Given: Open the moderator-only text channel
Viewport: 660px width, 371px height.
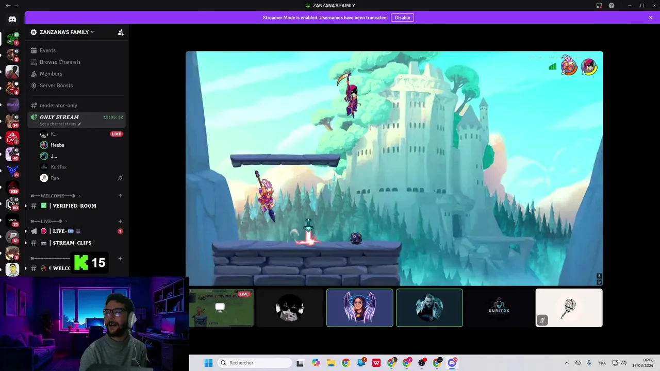Looking at the screenshot, I should tap(76, 105).
